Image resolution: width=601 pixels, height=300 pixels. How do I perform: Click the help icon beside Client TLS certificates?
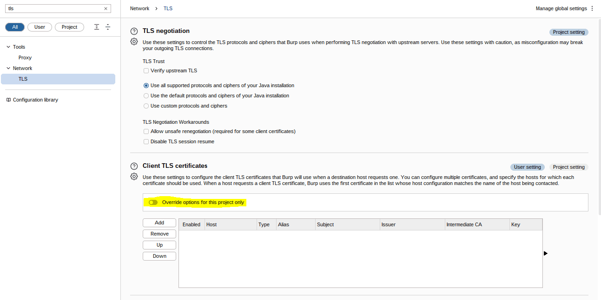pos(134,166)
